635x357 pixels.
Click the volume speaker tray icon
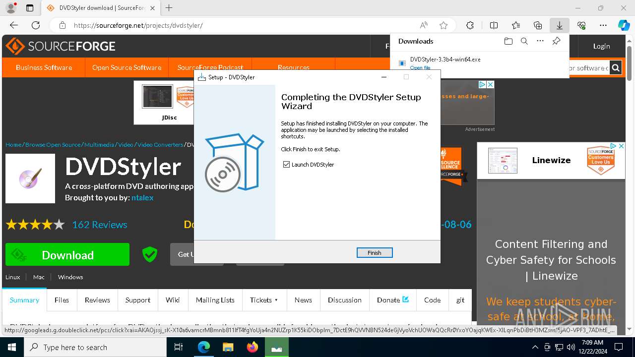pos(571,347)
